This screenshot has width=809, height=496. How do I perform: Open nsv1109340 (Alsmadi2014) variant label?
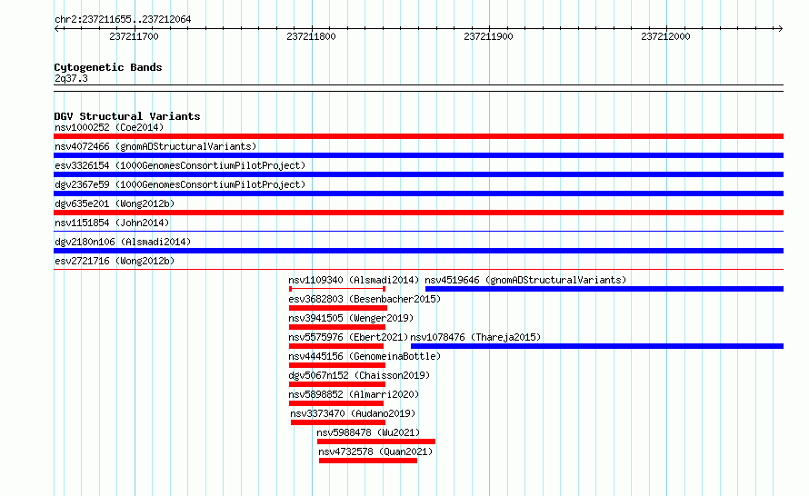(354, 280)
